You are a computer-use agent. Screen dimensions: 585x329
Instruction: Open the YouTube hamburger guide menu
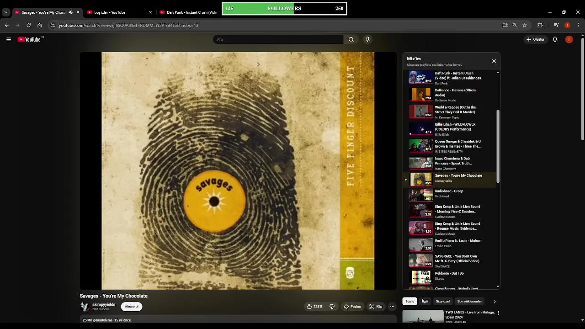pos(9,39)
